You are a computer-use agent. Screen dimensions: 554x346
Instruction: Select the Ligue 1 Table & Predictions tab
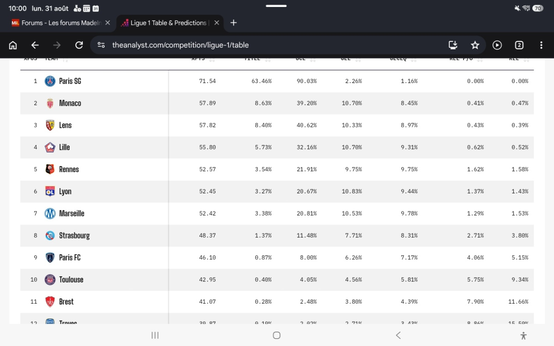coord(169,23)
